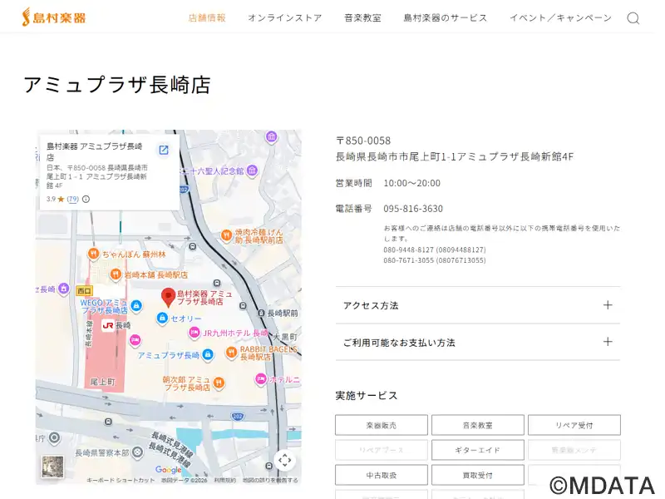This screenshot has height=499, width=665.
Task: Click the RABBIT BAGELS restaurant marker
Action: coord(230,353)
